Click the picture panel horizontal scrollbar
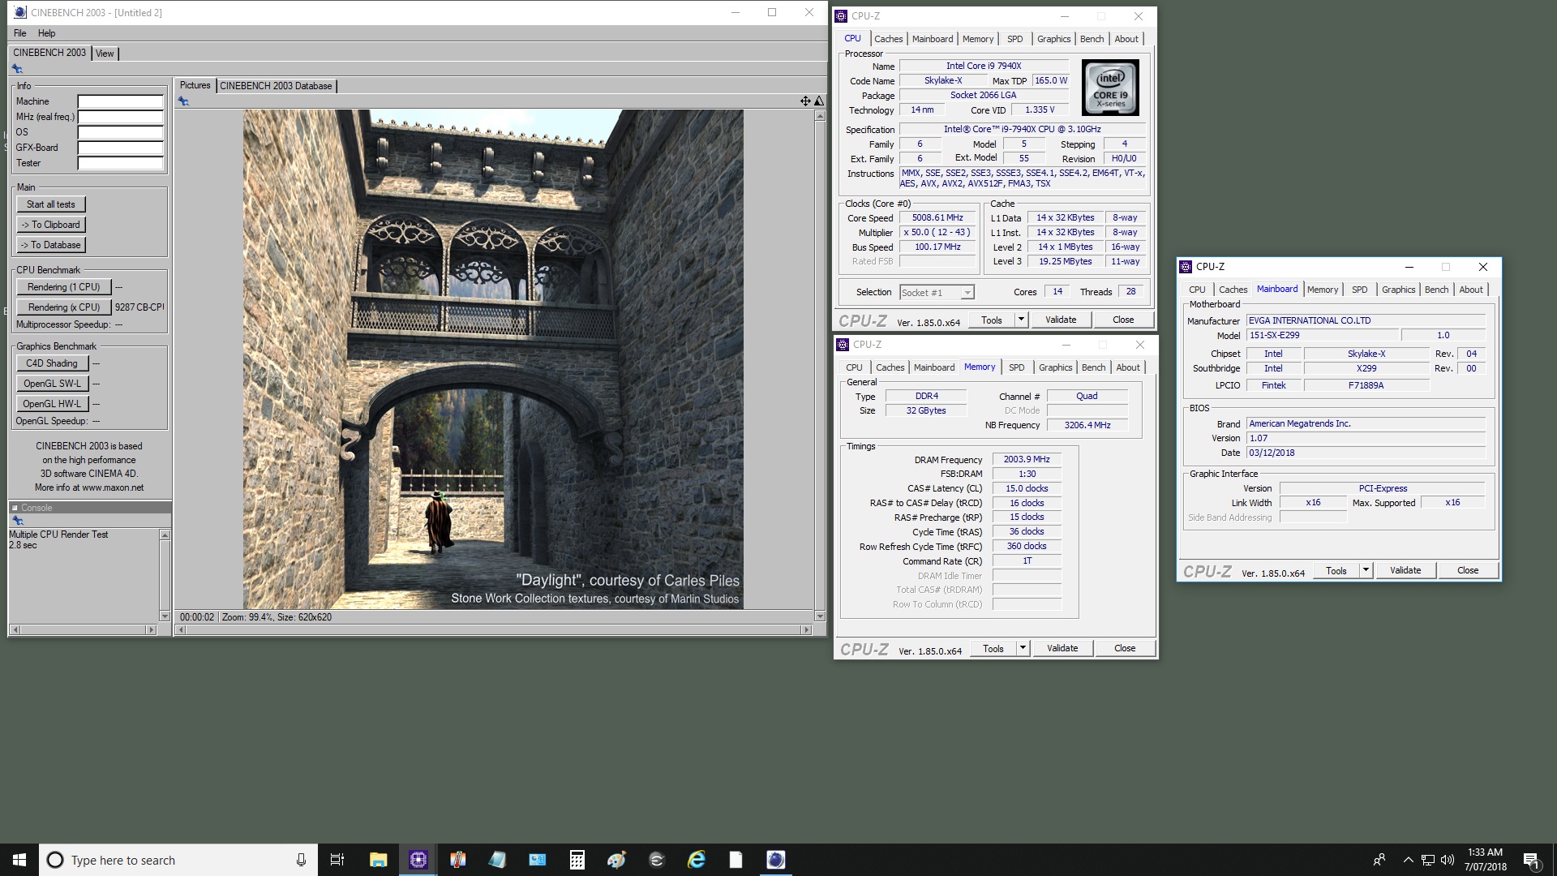 pos(493,630)
